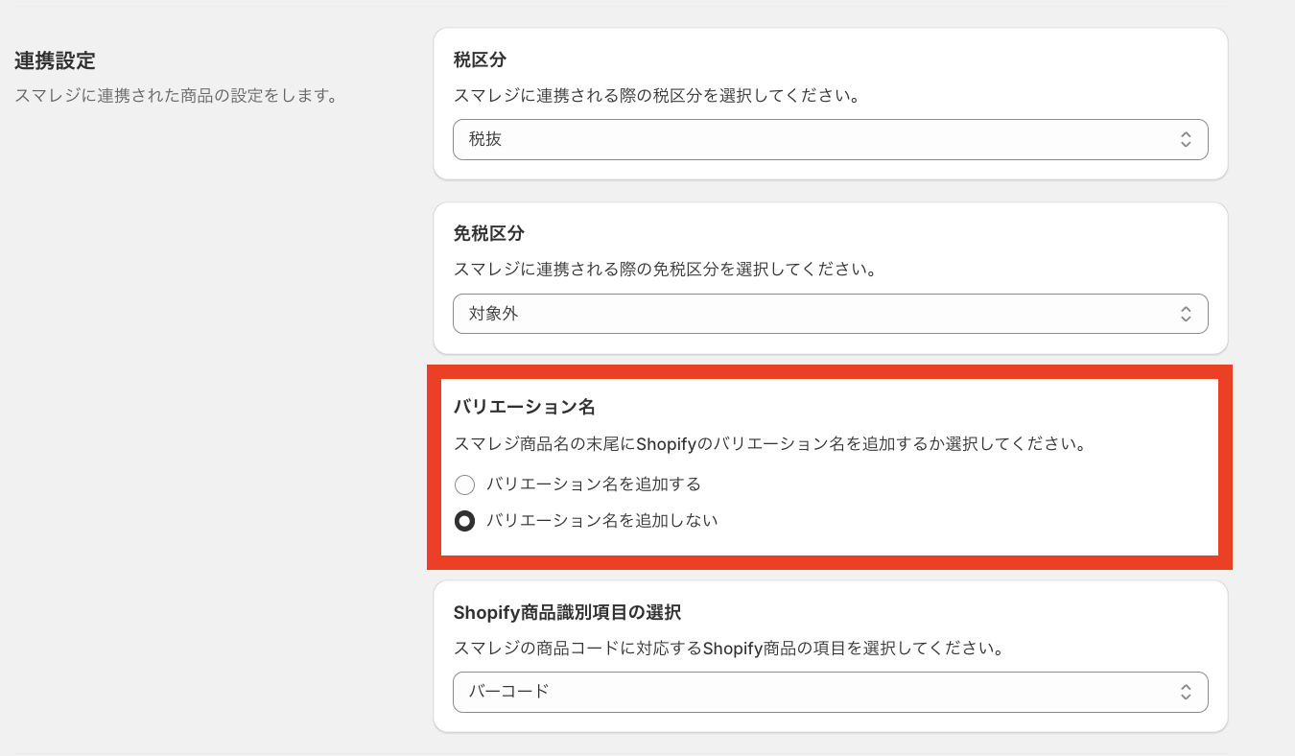This screenshot has width=1295, height=756.
Task: Click the スマレジに連携された商品の設定をします description
Action: [x=176, y=96]
